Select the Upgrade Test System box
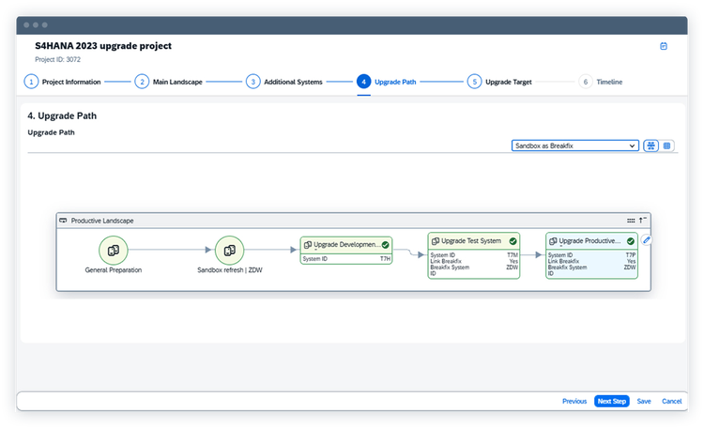The width and height of the screenshot is (704, 428). pos(474,255)
